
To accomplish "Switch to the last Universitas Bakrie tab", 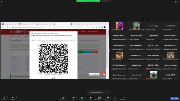I will pos(79,24).
